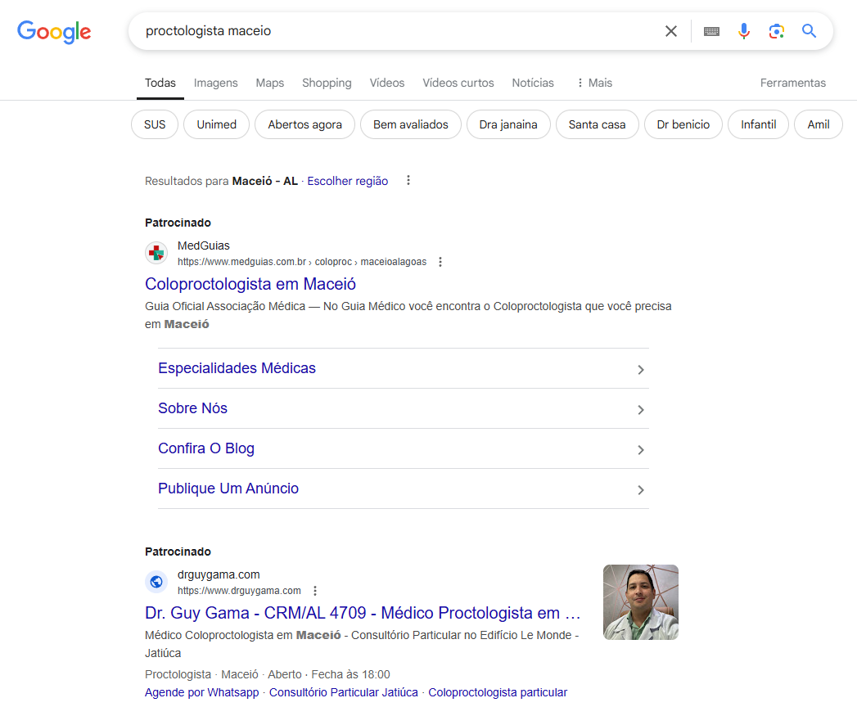Click chevron on Confira O Blog row
Viewport: 857px width, 725px height.
tap(641, 449)
